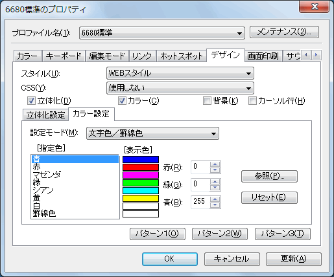This screenshot has width=334, height=277.
Task: Click the キャンセル button
Action: (x=232, y=259)
